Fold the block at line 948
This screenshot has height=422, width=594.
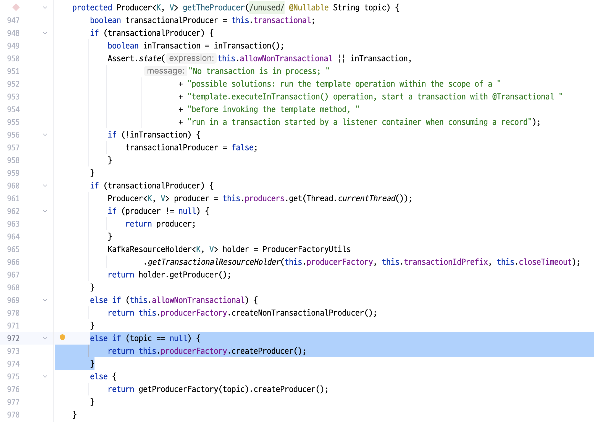point(45,33)
